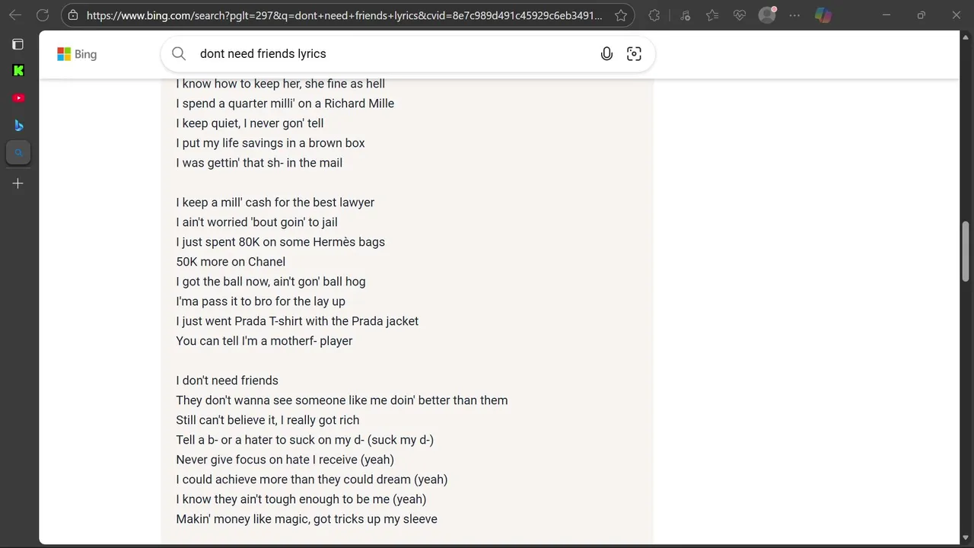
Task: Click the page vertical scrollbar thumb
Action: coord(966,251)
